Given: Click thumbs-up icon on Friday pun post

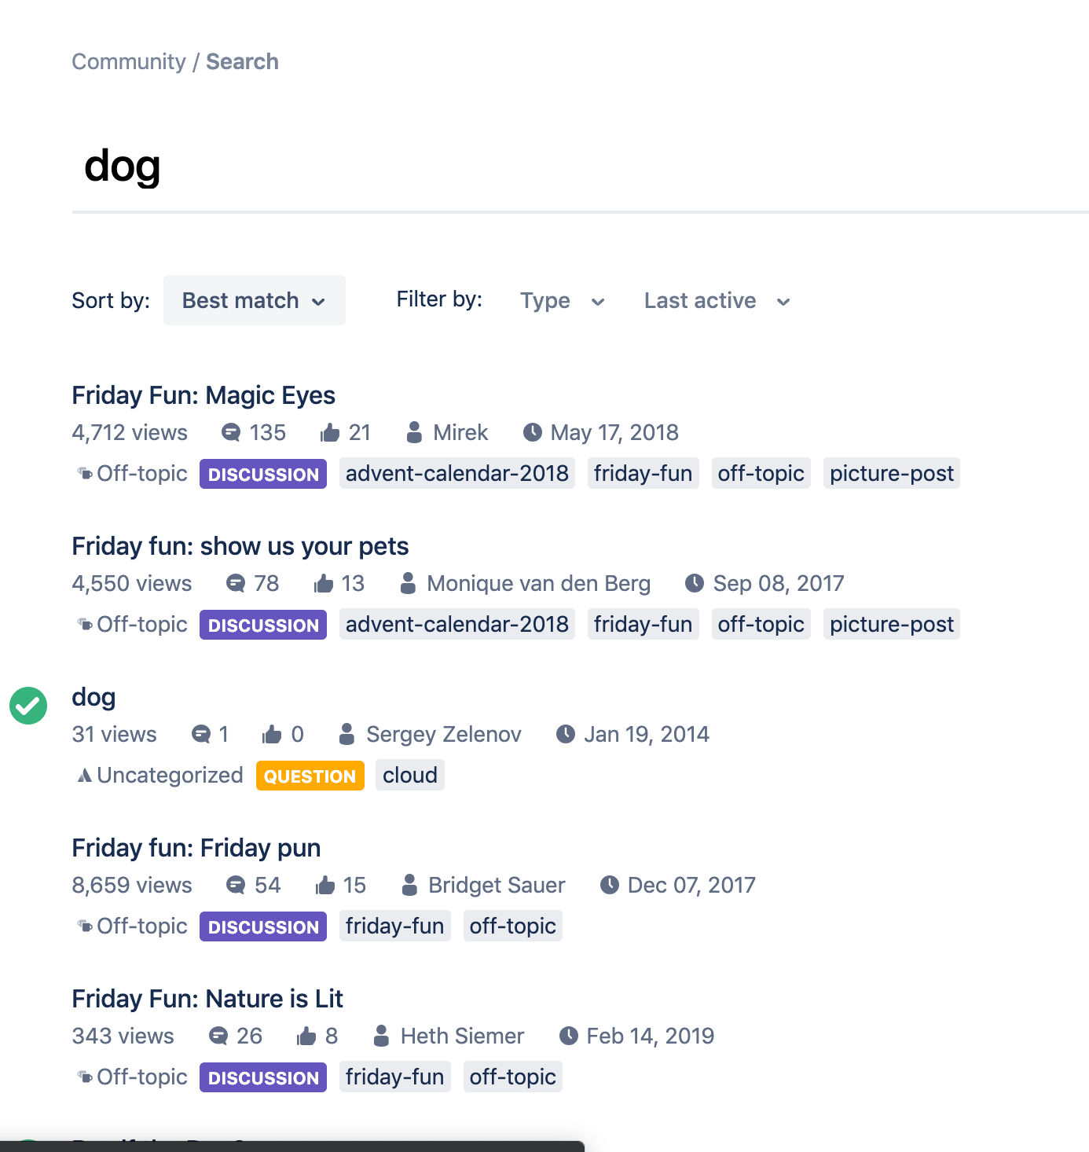Looking at the screenshot, I should coord(325,885).
